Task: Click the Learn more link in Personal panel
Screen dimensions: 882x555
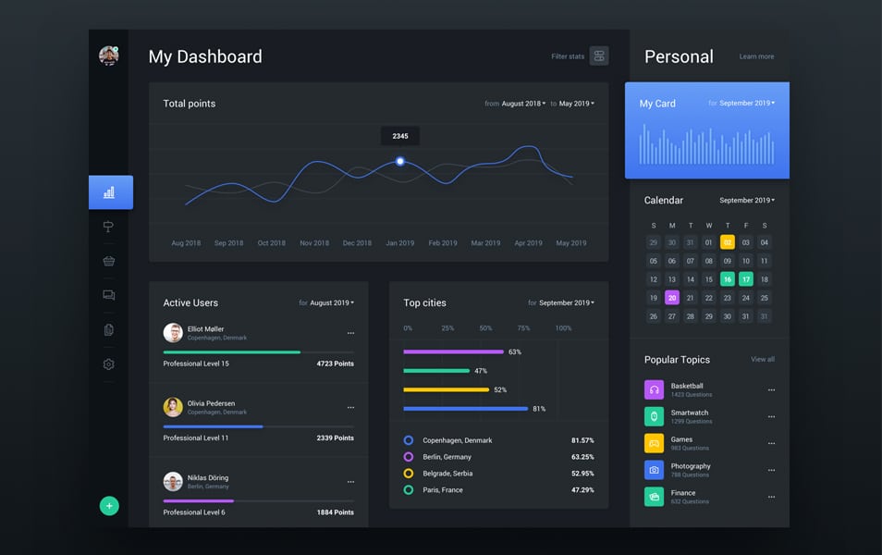Action: point(756,56)
